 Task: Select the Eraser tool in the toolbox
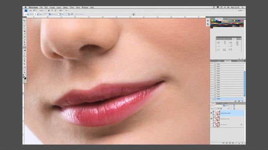point(25,47)
